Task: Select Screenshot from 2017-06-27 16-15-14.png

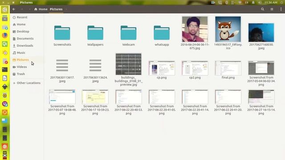Action: pos(261,97)
